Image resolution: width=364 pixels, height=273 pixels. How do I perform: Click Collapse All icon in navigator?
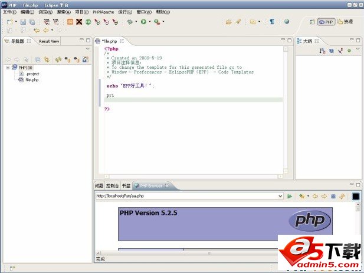[38, 60]
